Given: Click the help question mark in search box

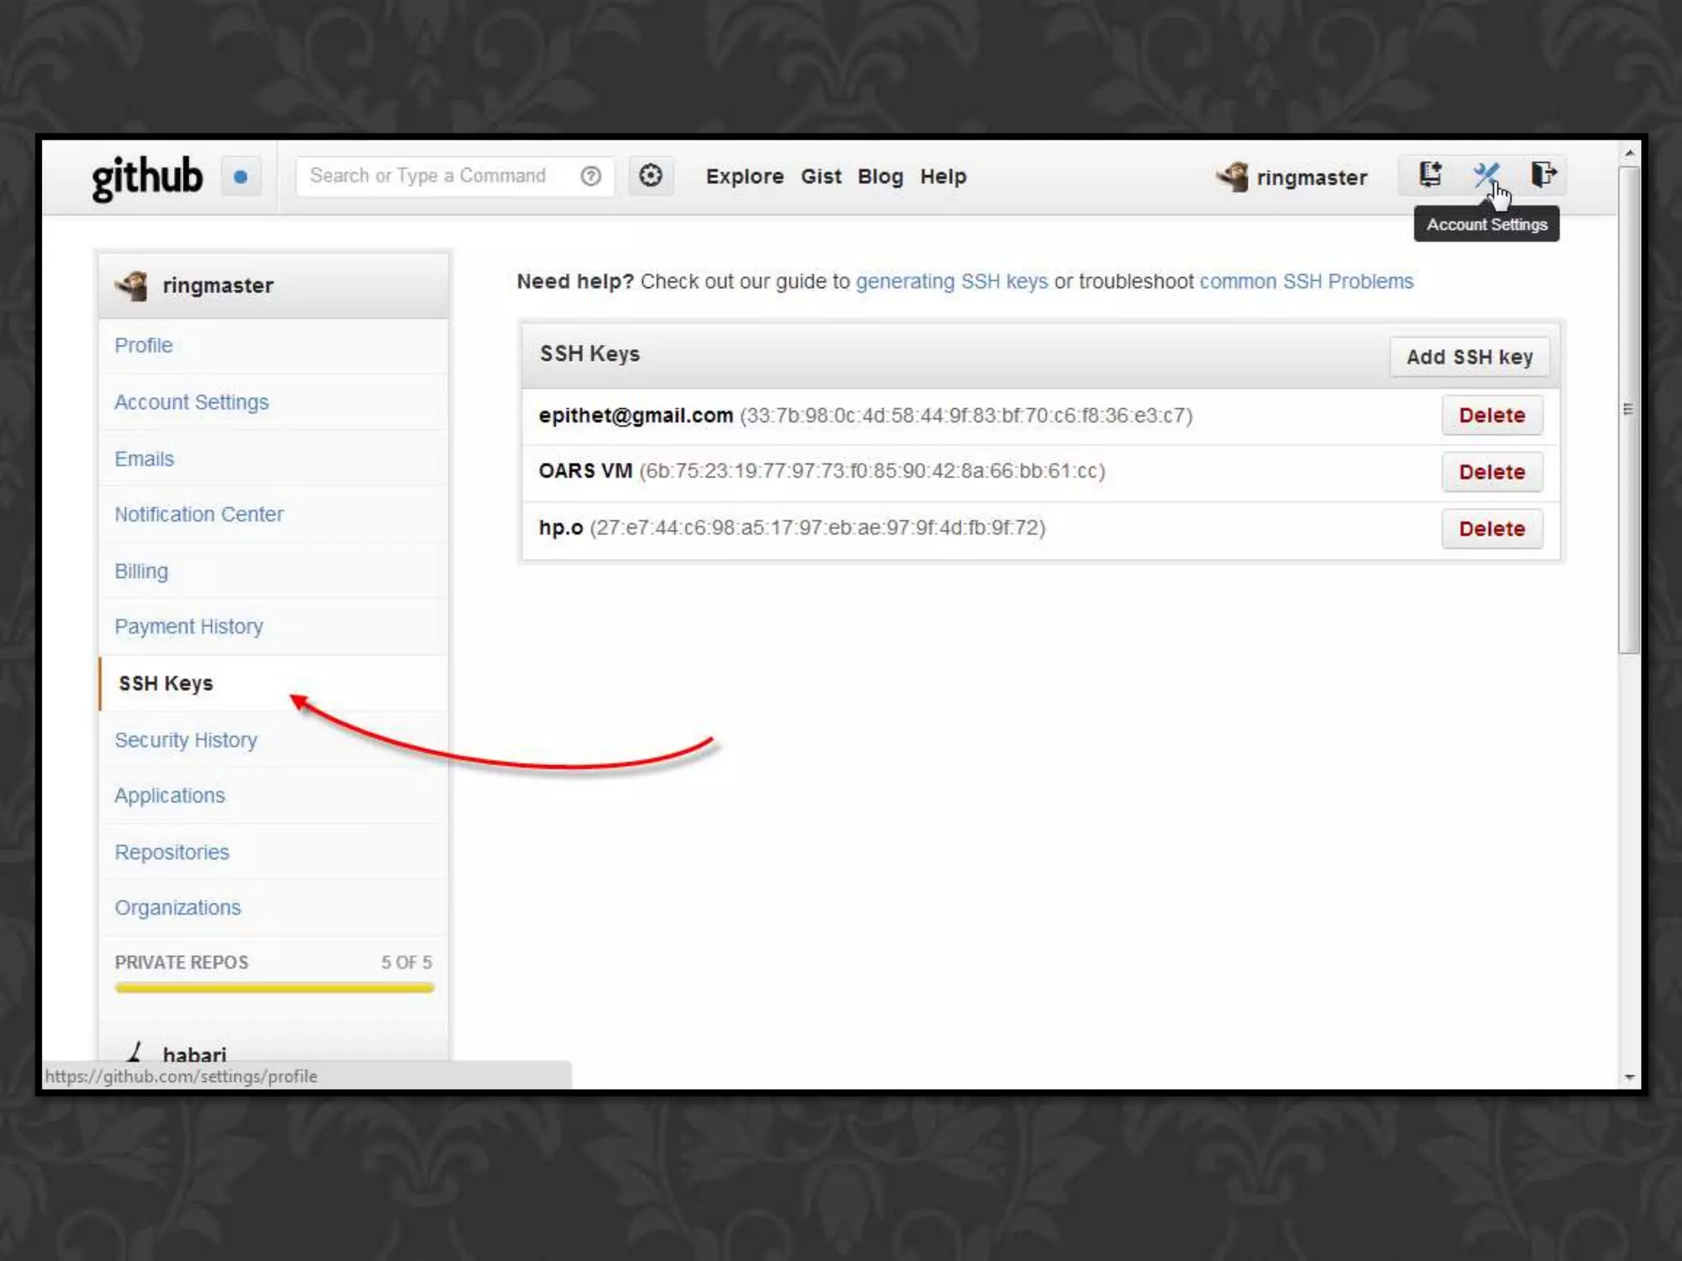Looking at the screenshot, I should (x=591, y=176).
